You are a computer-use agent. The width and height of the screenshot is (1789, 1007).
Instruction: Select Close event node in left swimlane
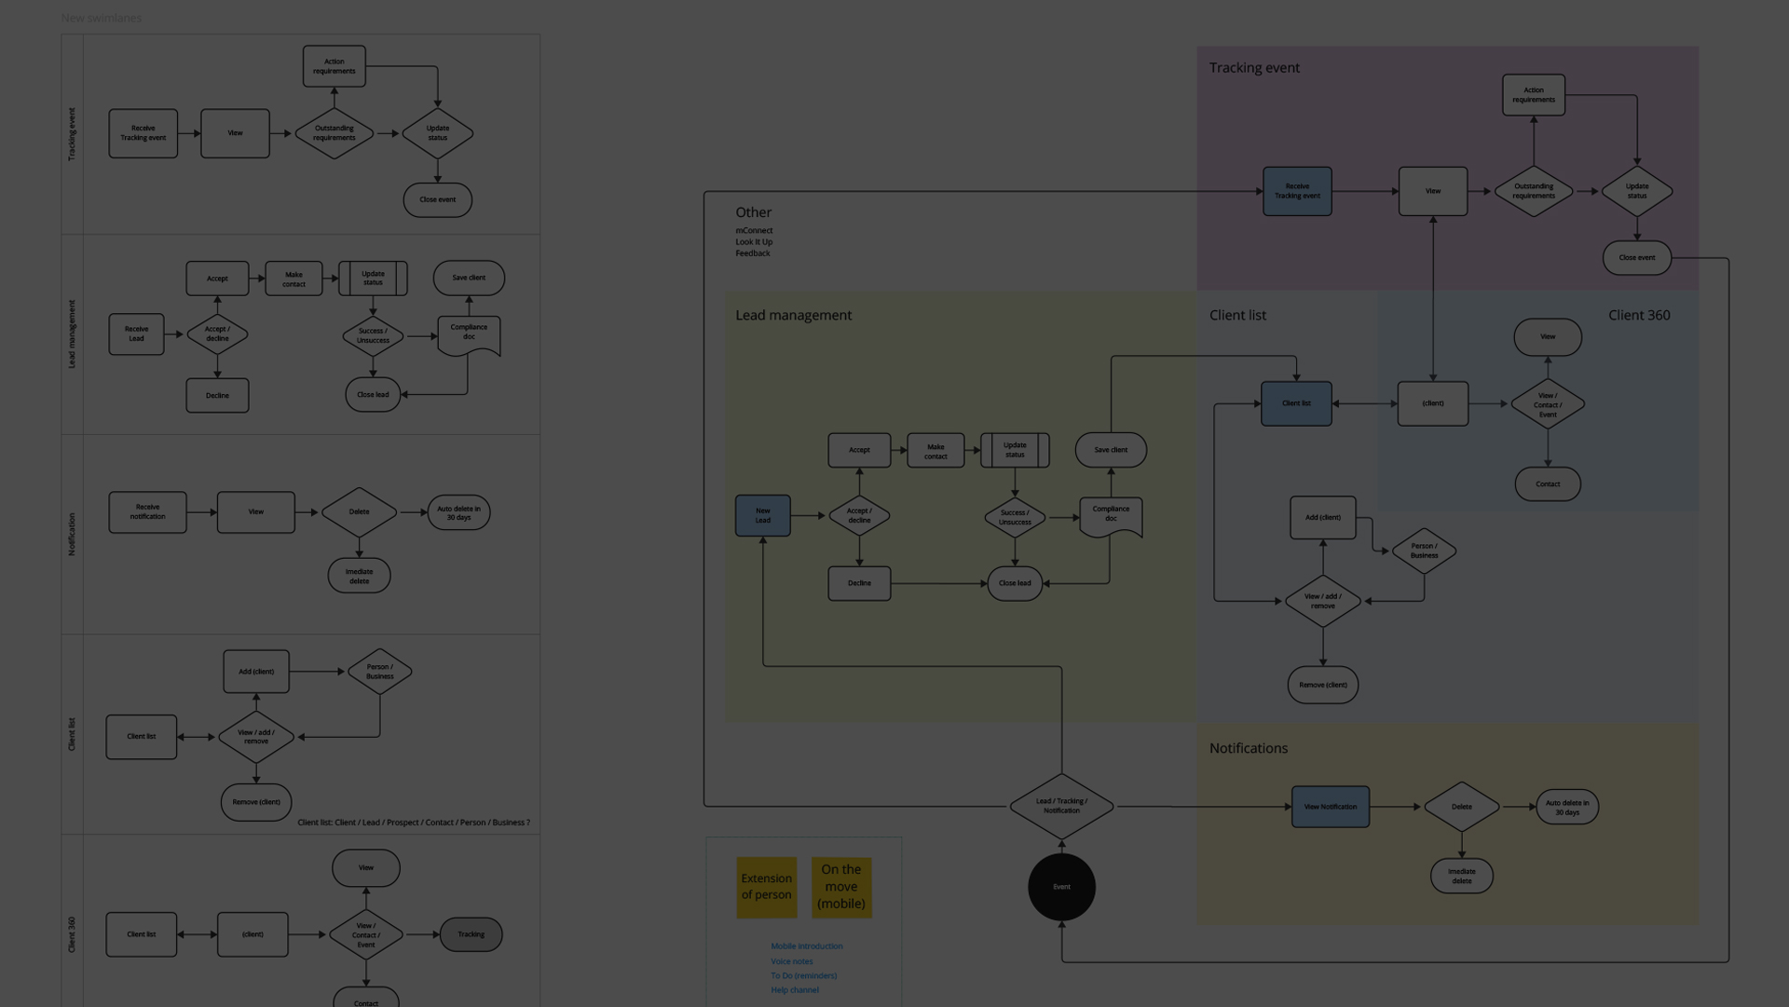click(437, 199)
